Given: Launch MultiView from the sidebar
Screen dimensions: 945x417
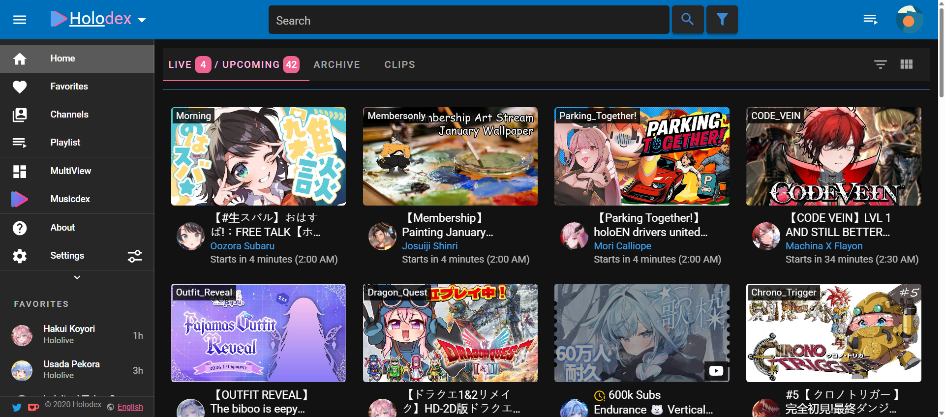Looking at the screenshot, I should pos(77,171).
